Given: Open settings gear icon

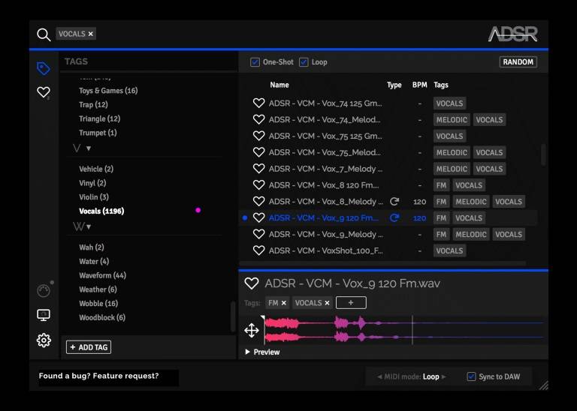Looking at the screenshot, I should (x=44, y=340).
